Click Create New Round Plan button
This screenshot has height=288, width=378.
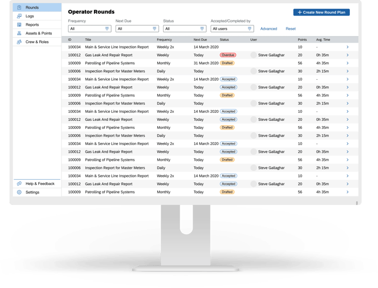click(321, 12)
